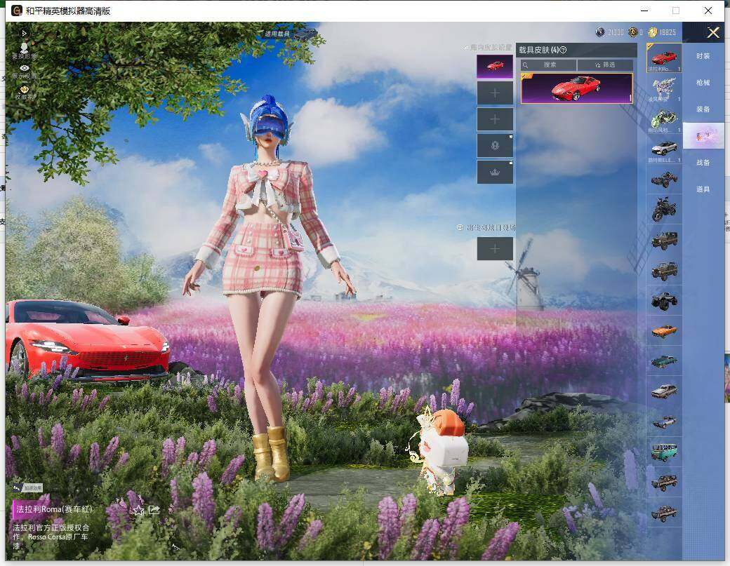The image size is (730, 566).
Task: Add item to the lone plus slot below
Action: tap(495, 249)
